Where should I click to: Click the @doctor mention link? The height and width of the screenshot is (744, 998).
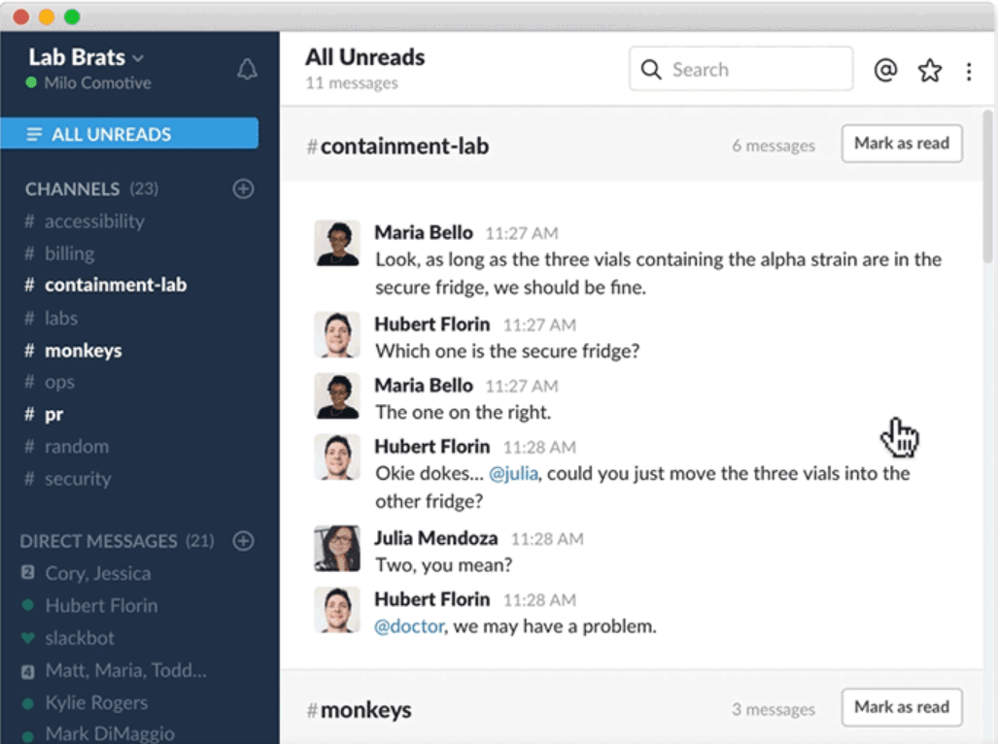[x=409, y=626]
